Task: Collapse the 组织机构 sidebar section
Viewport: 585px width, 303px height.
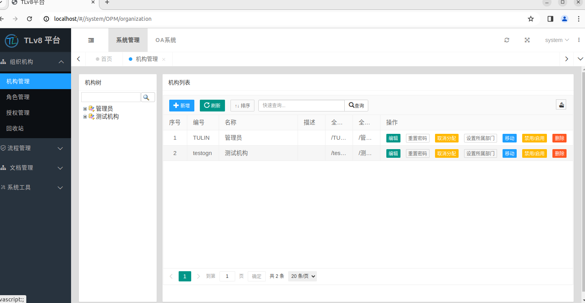Action: (61, 62)
